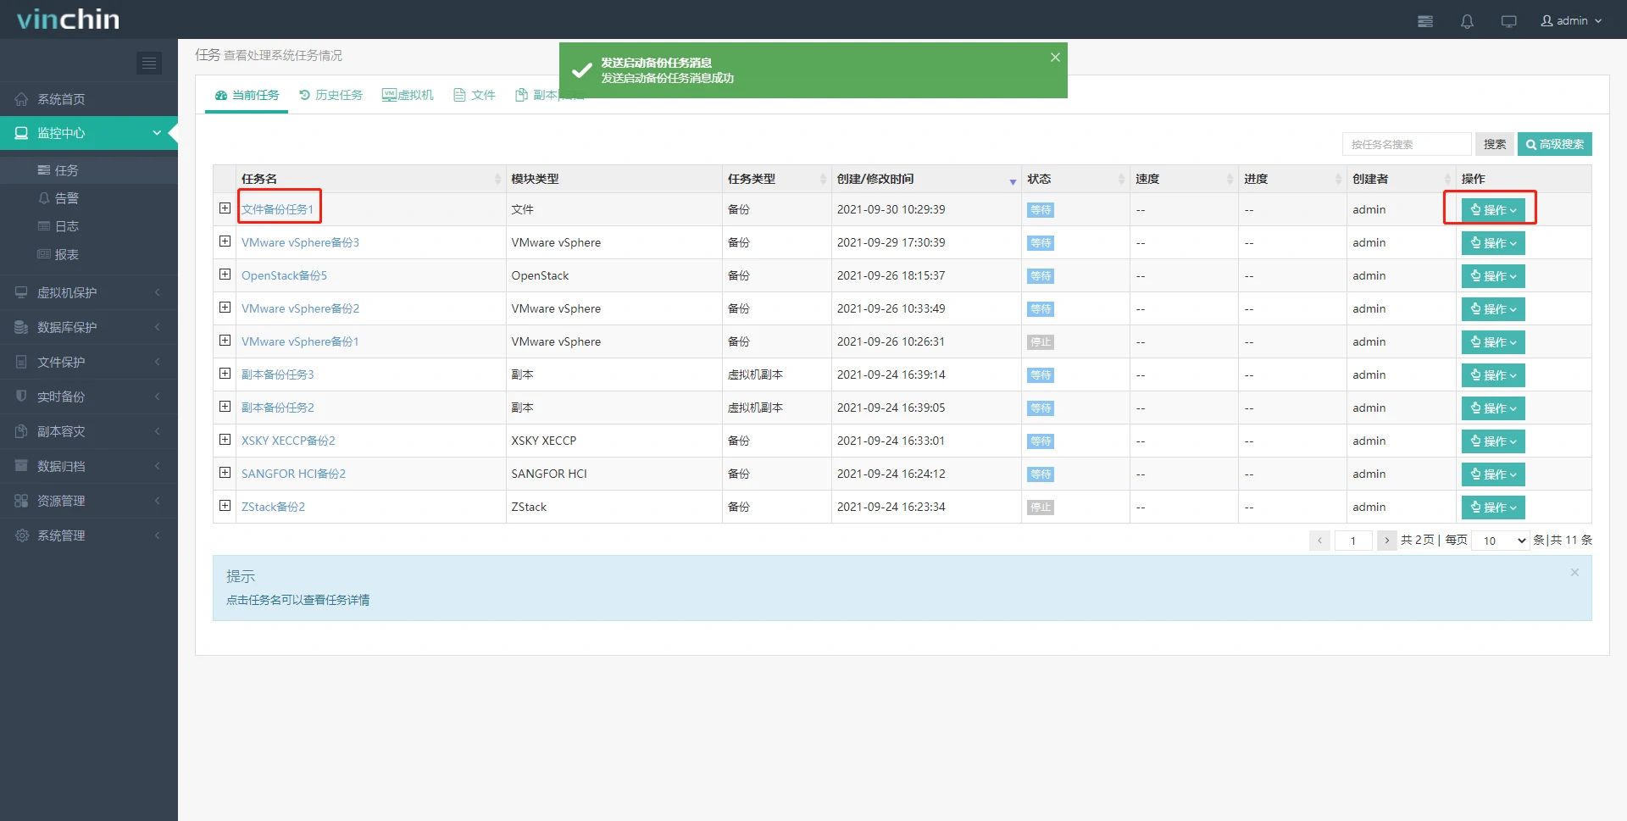The image size is (1627, 821).
Task: Expand the 虚拟机保护 sidebar menu
Action: click(68, 292)
